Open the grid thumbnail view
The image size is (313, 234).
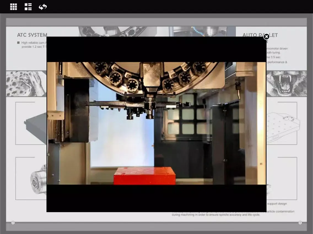14,7
